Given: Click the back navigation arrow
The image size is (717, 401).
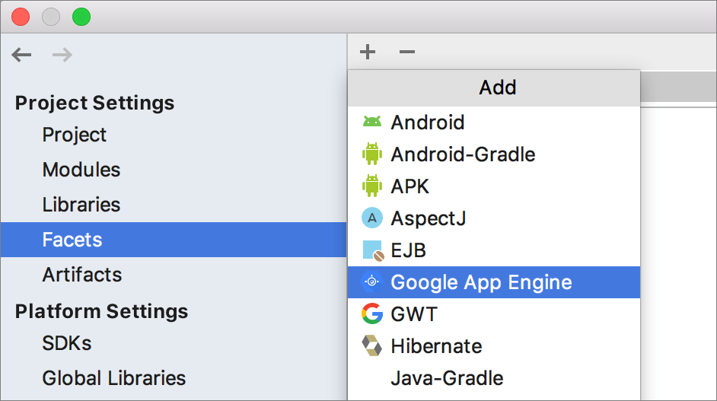Looking at the screenshot, I should coord(22,54).
